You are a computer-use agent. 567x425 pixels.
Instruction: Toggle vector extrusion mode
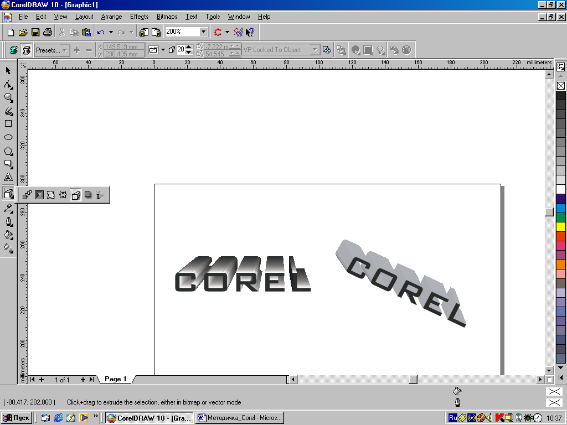[26, 50]
